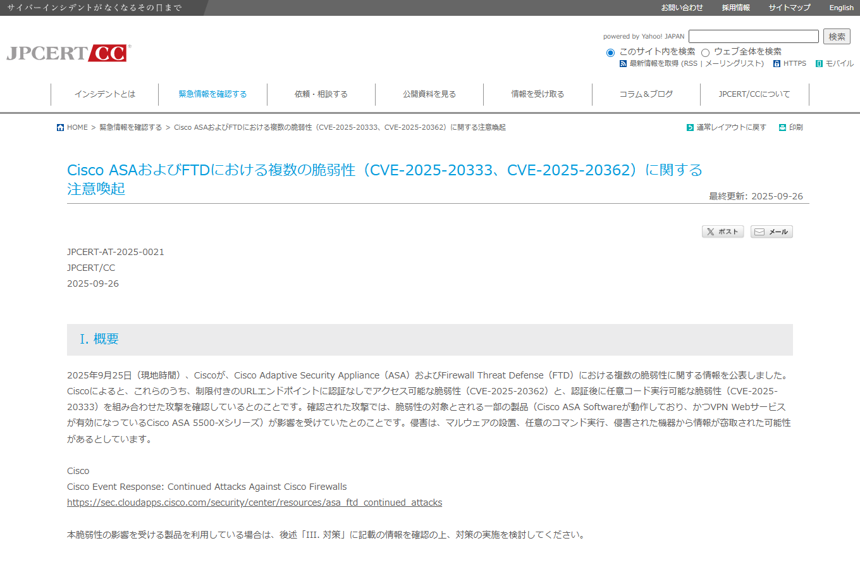Click the return to normal layout icon
The height and width of the screenshot is (574, 860).
tap(690, 128)
